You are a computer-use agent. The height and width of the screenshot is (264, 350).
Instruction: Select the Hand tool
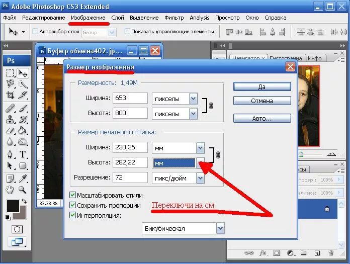tap(10, 190)
